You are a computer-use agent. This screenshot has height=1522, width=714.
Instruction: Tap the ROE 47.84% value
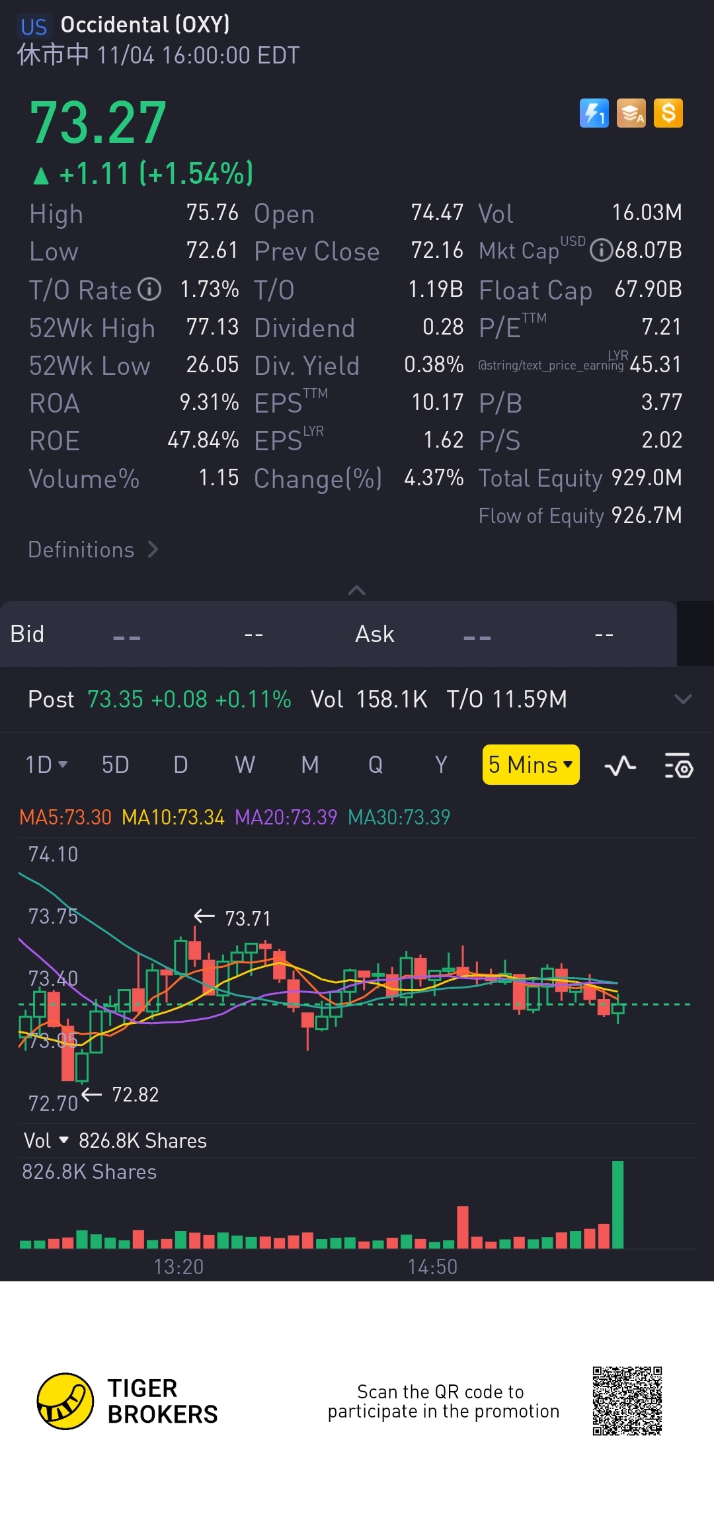coord(203,440)
